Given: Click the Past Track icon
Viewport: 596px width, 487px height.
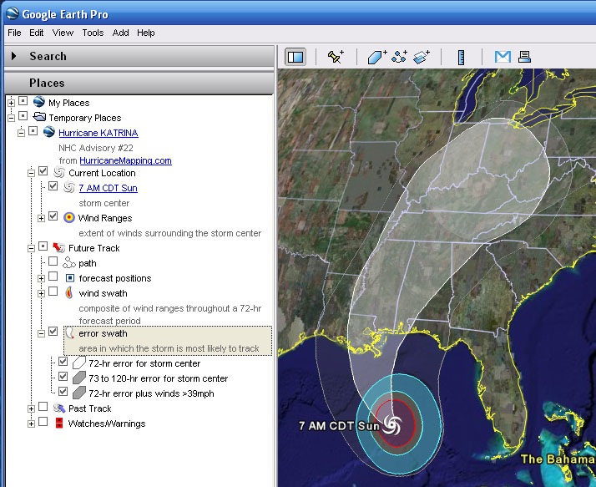Looking at the screenshot, I should pos(59,408).
